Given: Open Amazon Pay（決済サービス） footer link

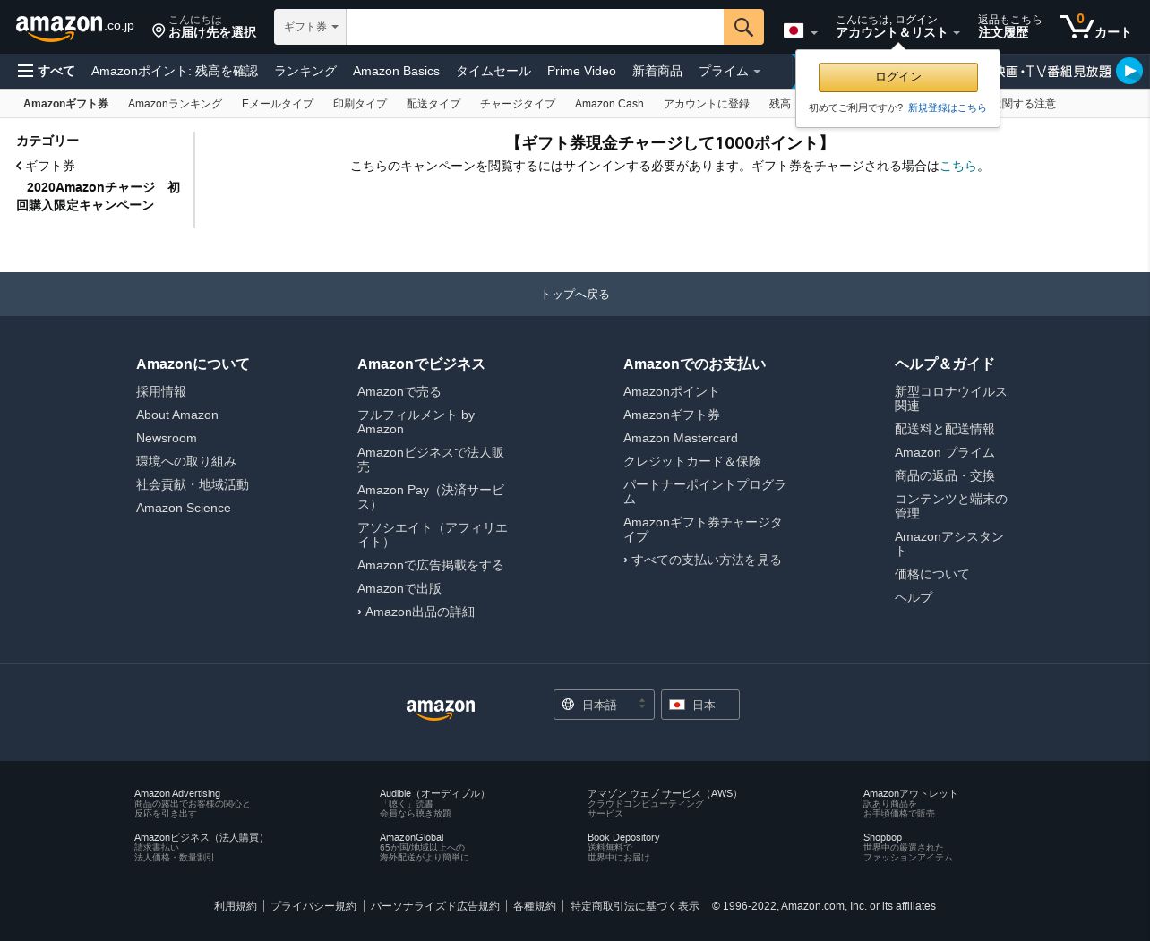Looking at the screenshot, I should coord(431,497).
